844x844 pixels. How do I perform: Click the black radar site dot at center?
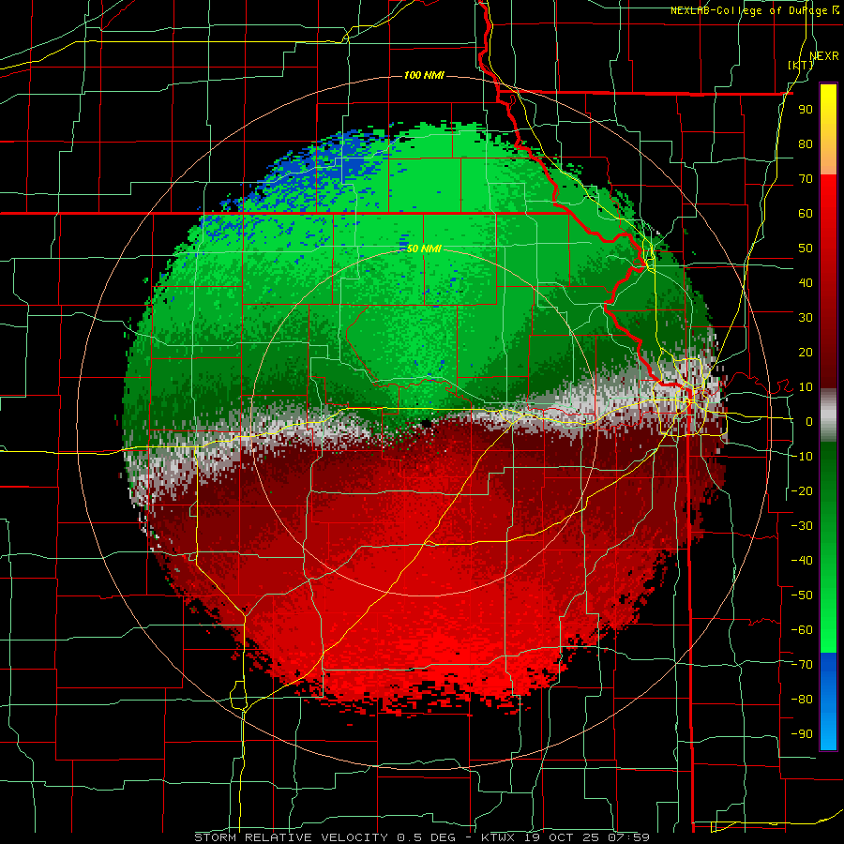(x=427, y=424)
